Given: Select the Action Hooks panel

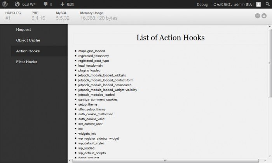Looking at the screenshot, I should [x=28, y=51].
